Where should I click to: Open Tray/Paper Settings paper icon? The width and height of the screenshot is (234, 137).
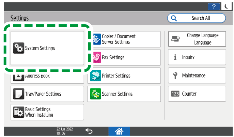(x=18, y=94)
